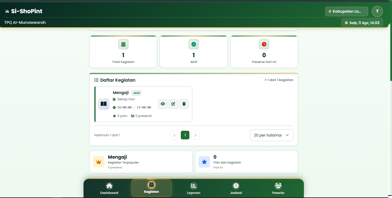Open the Dashboard tab in bottom navigation

pyautogui.click(x=109, y=188)
